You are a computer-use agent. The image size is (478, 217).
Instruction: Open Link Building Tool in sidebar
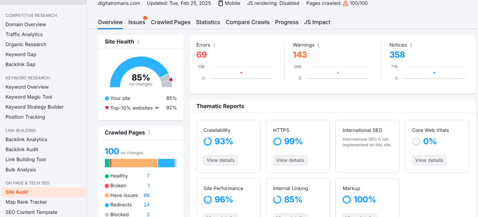tap(26, 160)
